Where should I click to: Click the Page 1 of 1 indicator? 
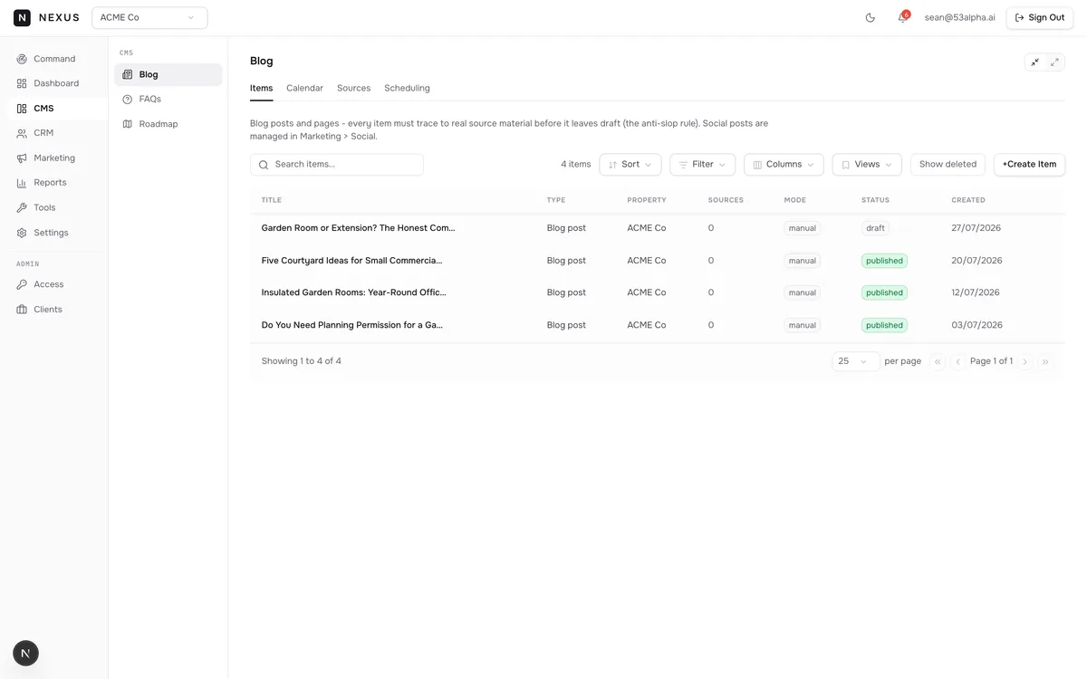coord(991,361)
